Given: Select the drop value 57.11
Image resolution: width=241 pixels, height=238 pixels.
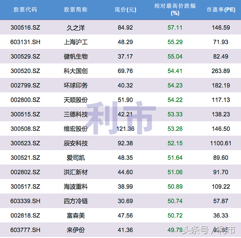Looking at the screenshot, I should click(175, 28).
